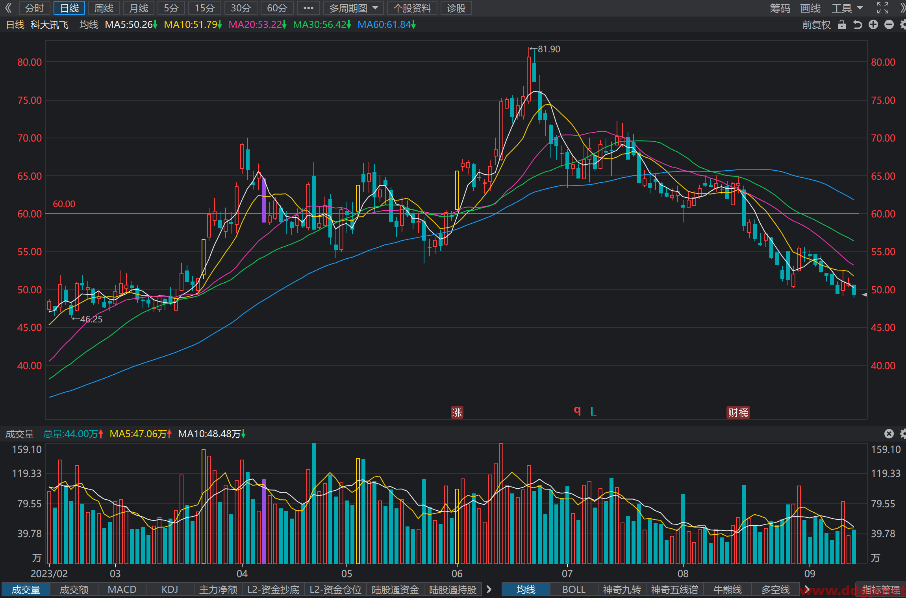The height and width of the screenshot is (598, 906).
Task: Open the volume panel settings gear
Action: coord(903,434)
